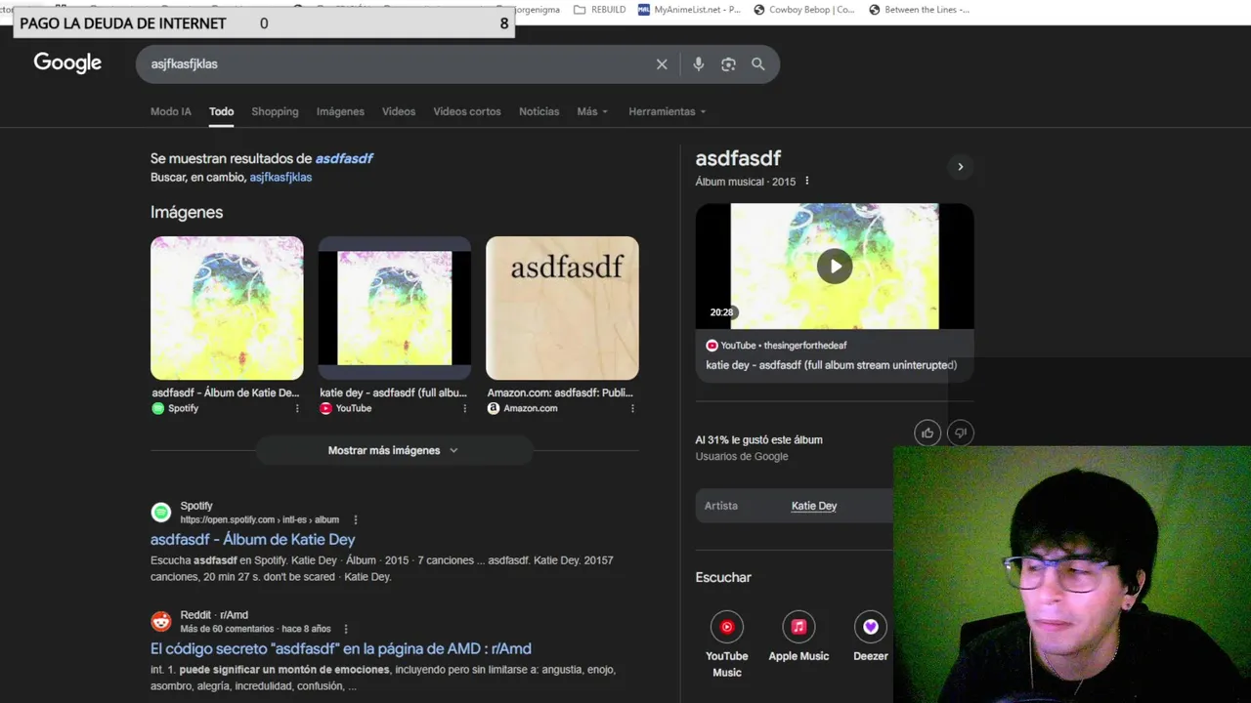This screenshot has width=1251, height=703.
Task: Open next arrow in asdfasdf knowledge panel
Action: tap(960, 167)
